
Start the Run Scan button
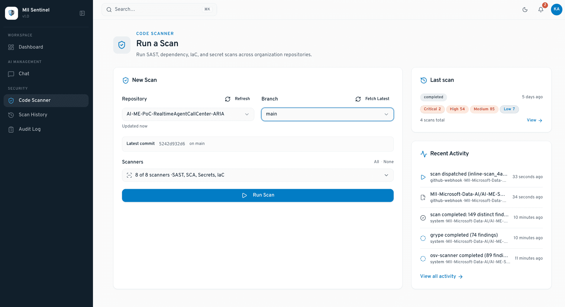point(258,195)
